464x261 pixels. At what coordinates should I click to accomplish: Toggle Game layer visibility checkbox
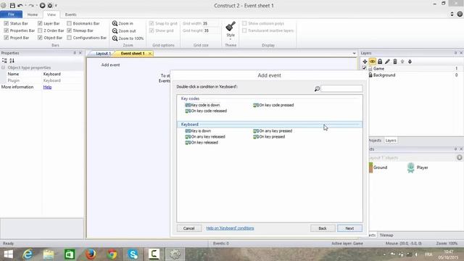[364, 68]
